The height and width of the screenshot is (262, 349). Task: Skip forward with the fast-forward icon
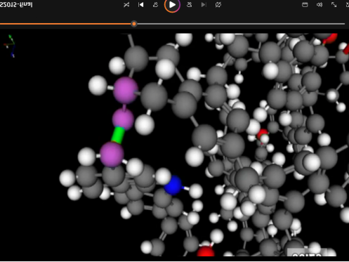[190, 5]
